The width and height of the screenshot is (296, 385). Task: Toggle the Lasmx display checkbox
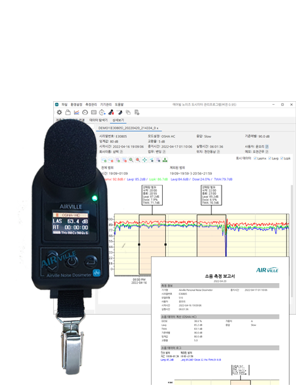pyautogui.click(x=255, y=158)
